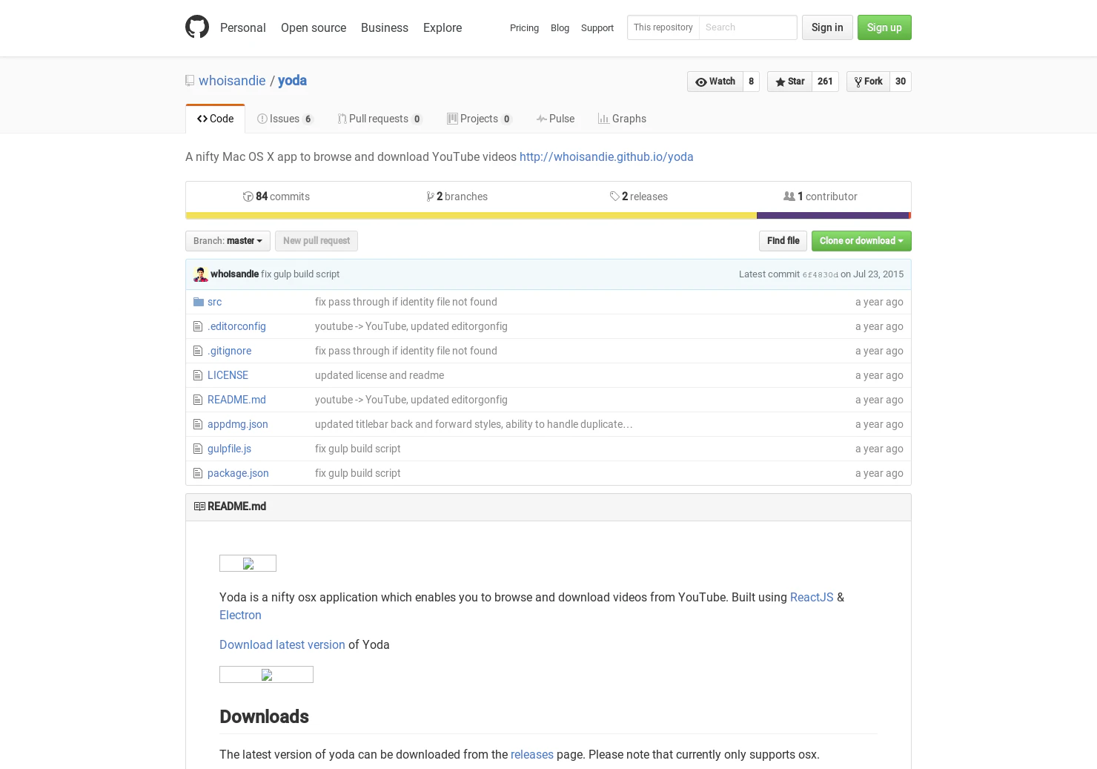Open the Open source menu item
The image size is (1097, 769).
(x=314, y=27)
